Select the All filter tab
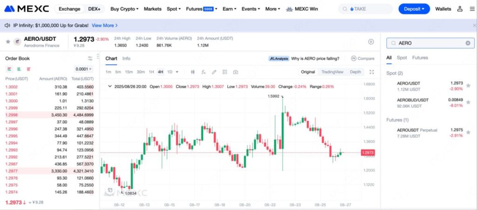 pyautogui.click(x=389, y=58)
